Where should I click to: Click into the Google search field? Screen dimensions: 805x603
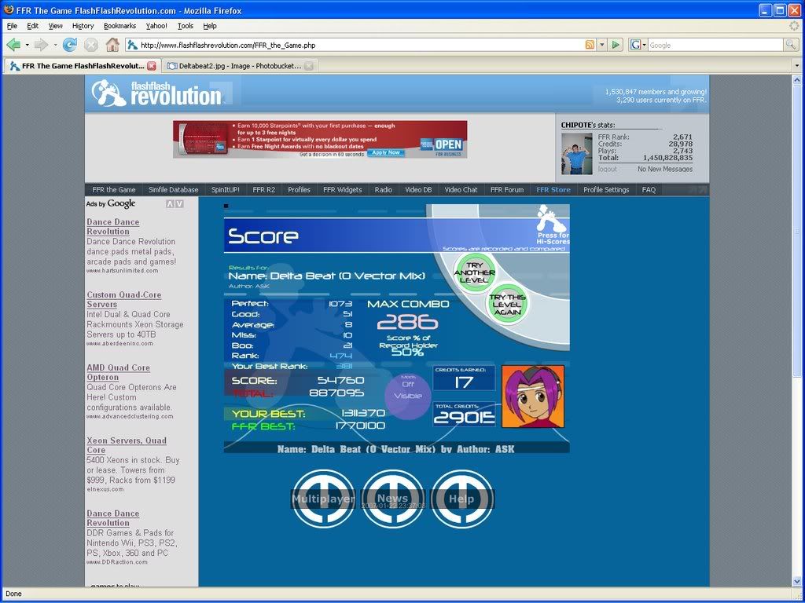pyautogui.click(x=714, y=45)
